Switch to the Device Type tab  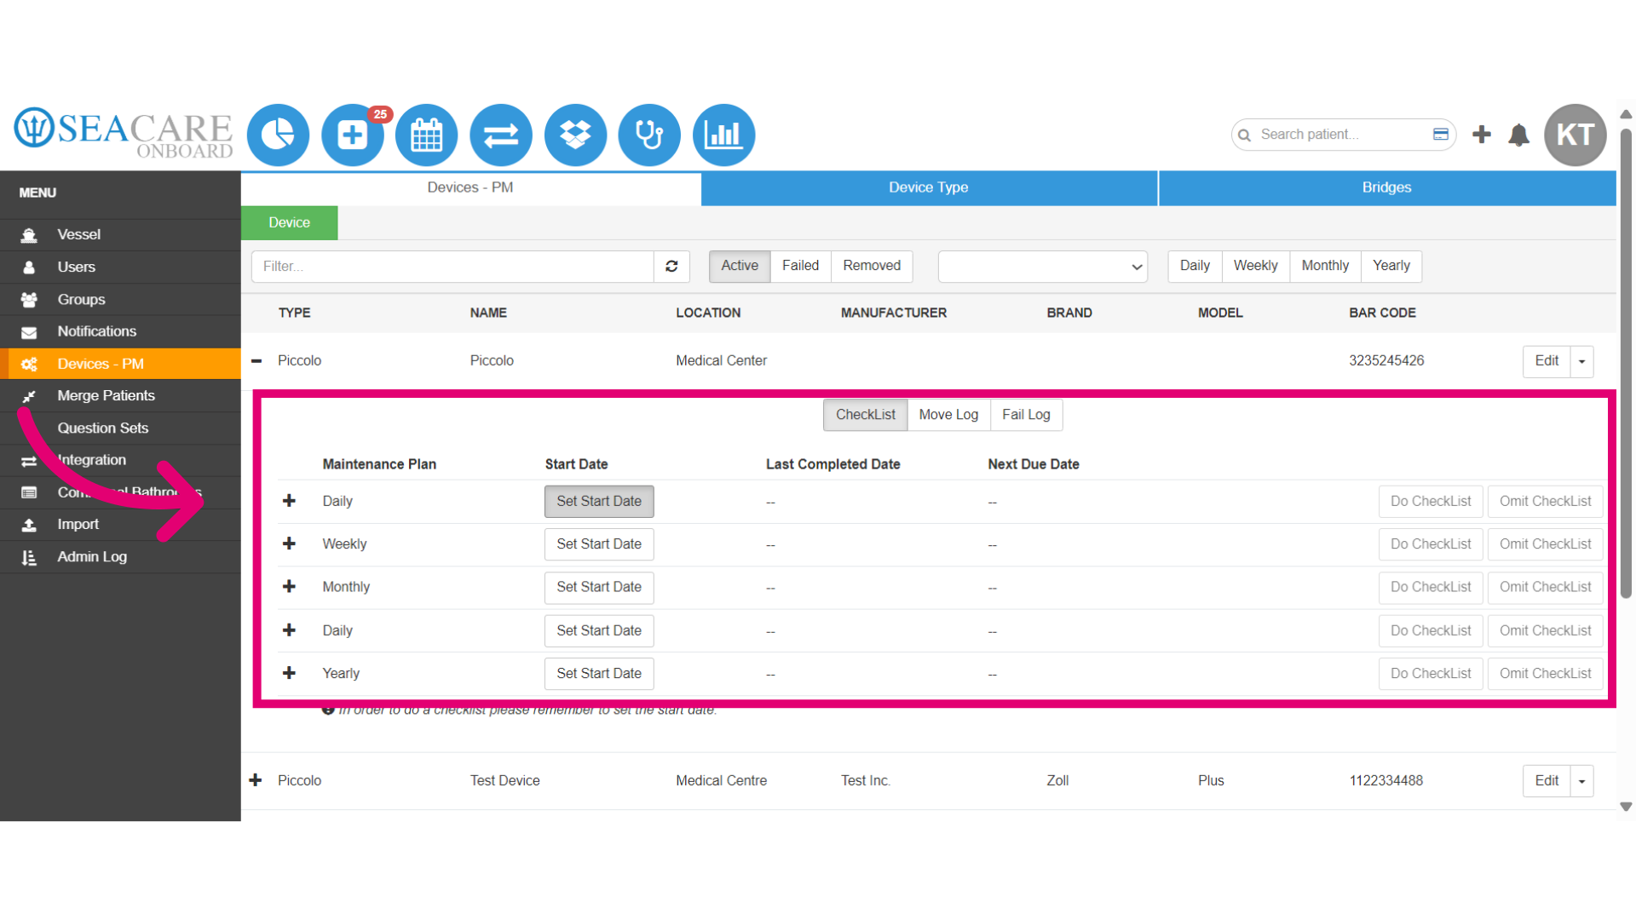point(929,187)
